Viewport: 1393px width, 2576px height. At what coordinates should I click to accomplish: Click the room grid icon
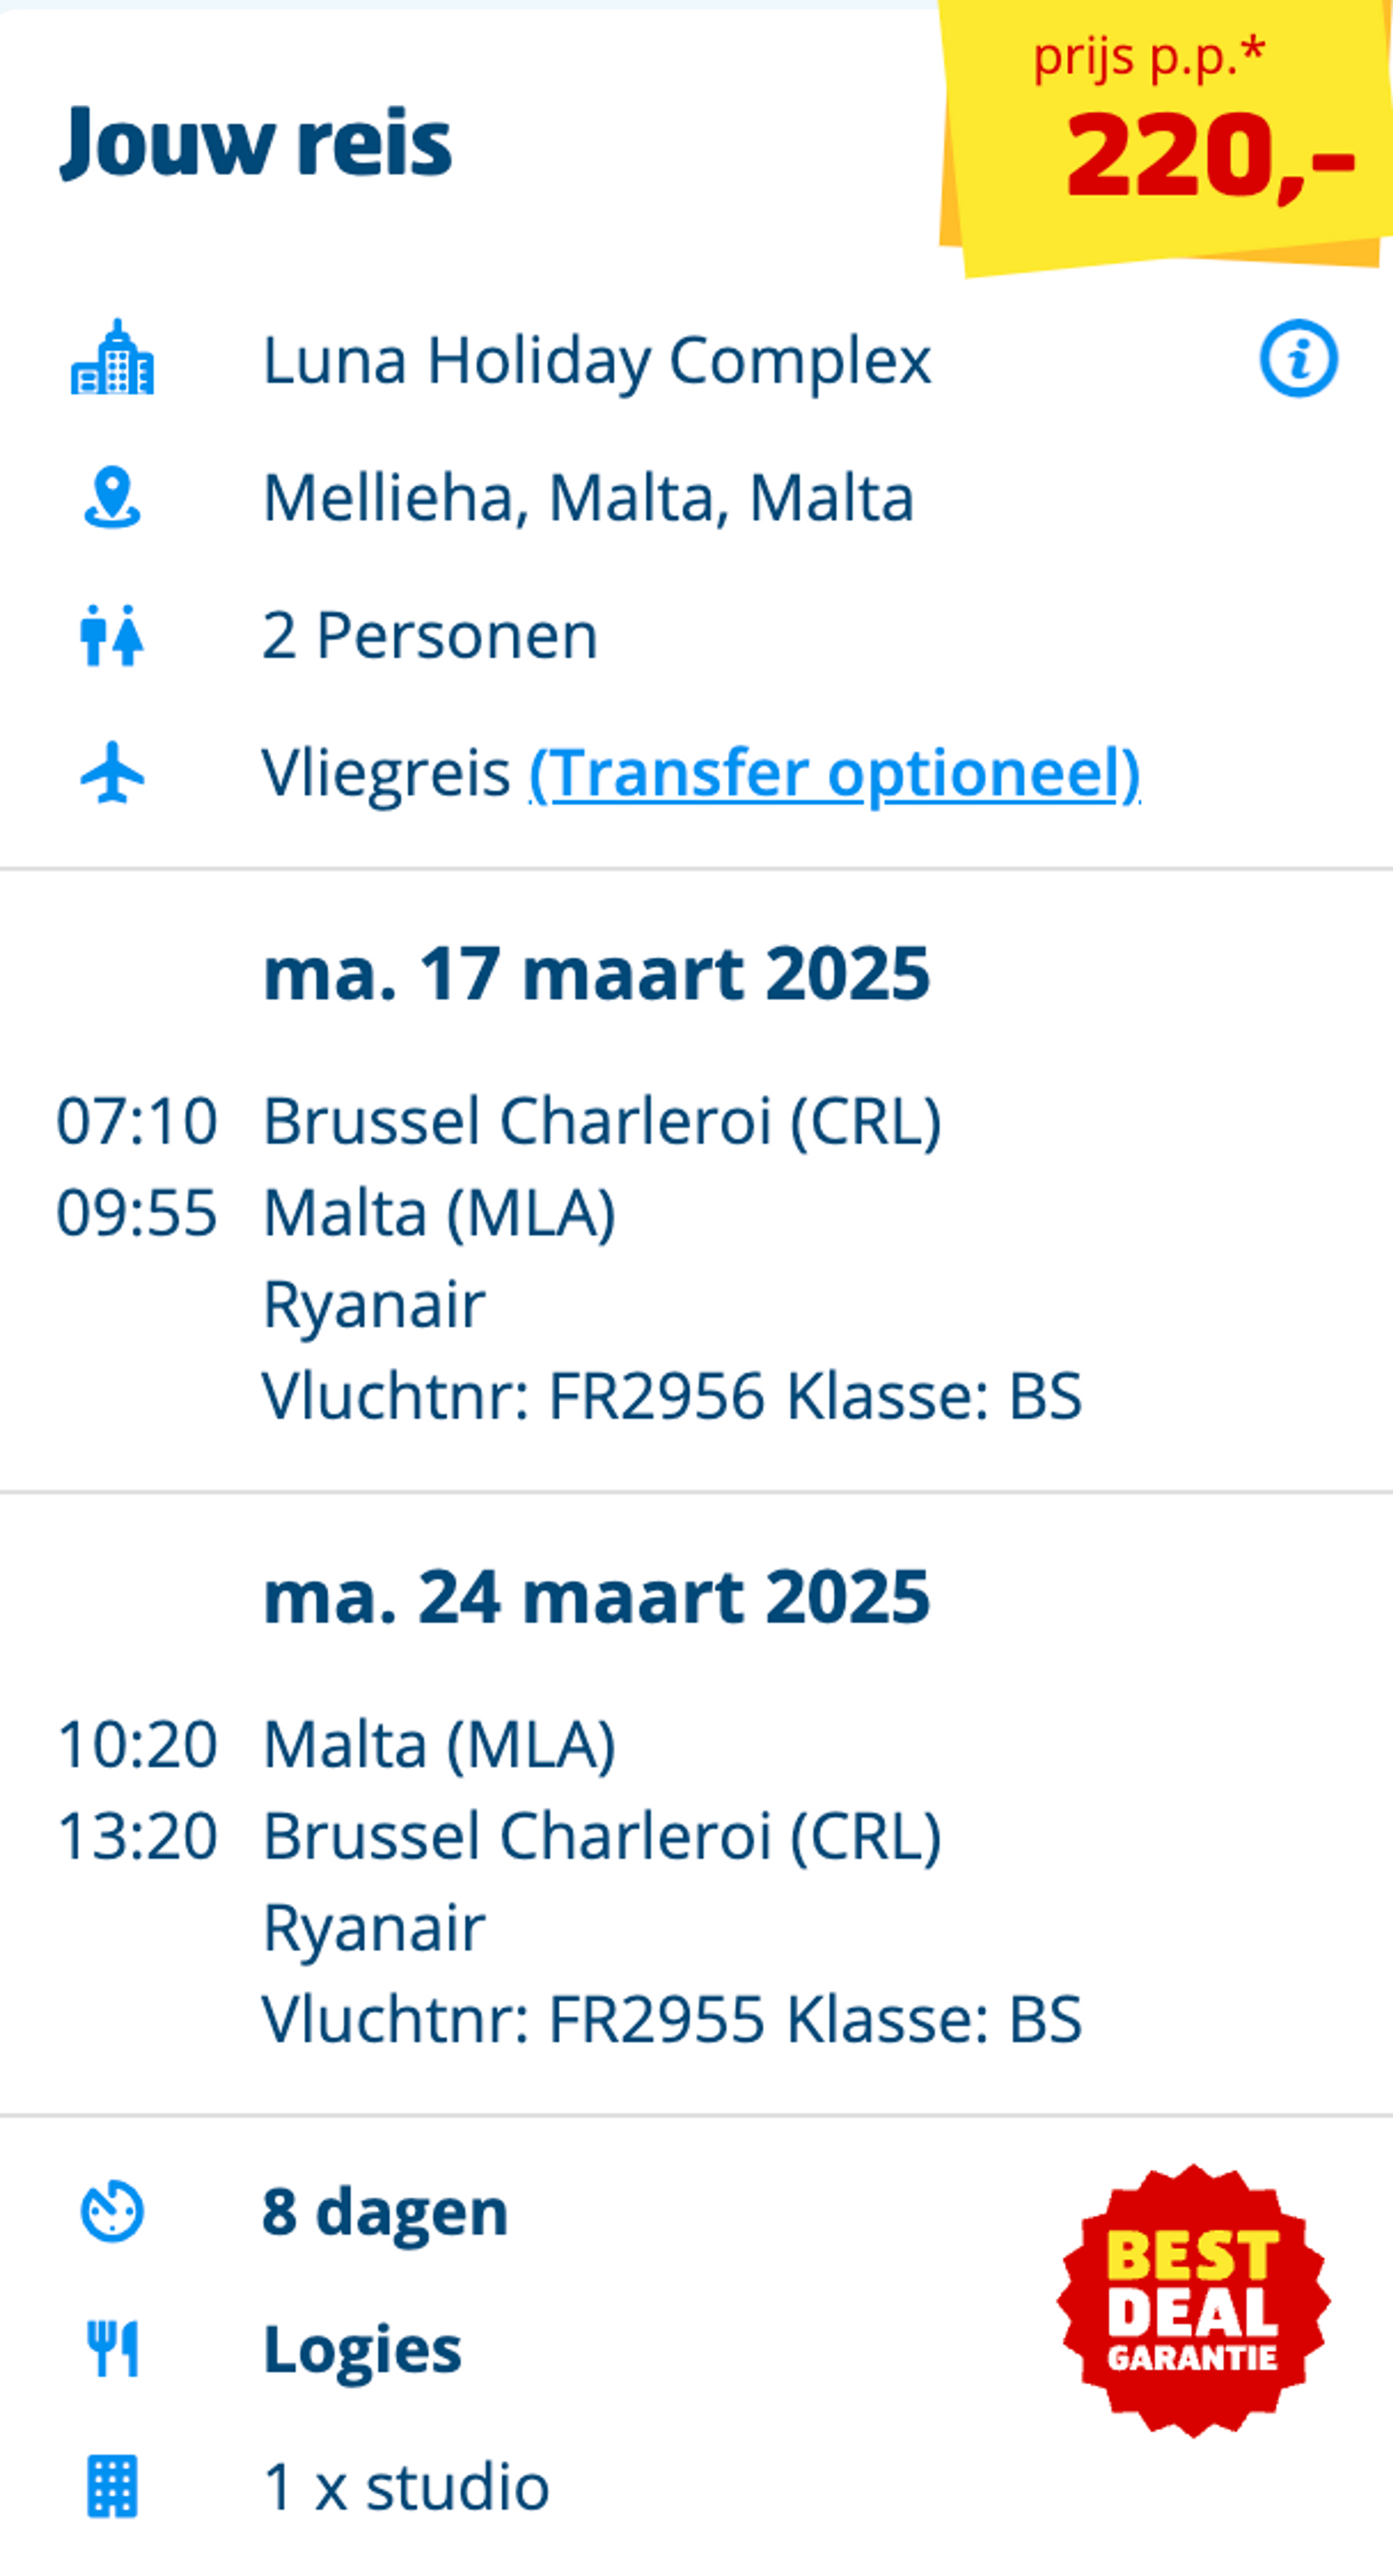tap(112, 2486)
